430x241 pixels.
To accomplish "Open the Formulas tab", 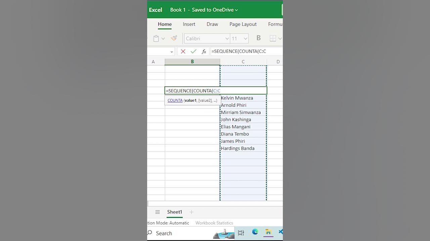I will tap(275, 24).
